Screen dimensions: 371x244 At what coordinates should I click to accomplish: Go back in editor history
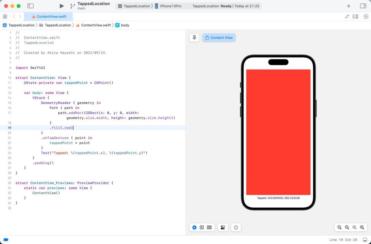tap(14, 17)
